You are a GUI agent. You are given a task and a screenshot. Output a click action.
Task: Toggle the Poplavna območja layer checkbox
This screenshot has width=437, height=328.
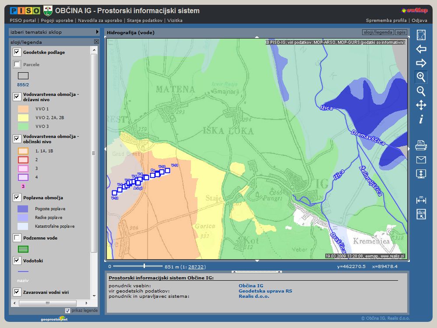pyautogui.click(x=17, y=198)
